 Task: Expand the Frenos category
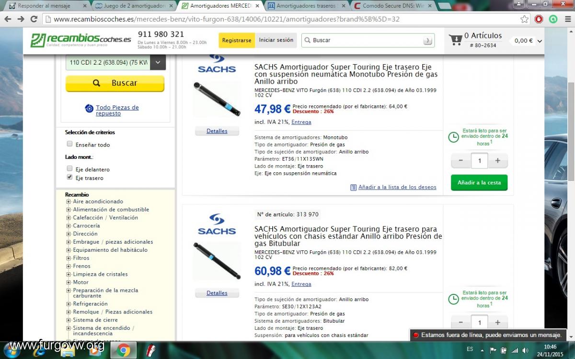tap(69, 266)
